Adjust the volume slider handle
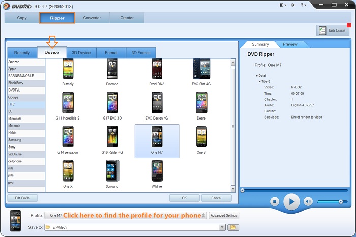This screenshot has height=237, width=356. tap(341, 201)
